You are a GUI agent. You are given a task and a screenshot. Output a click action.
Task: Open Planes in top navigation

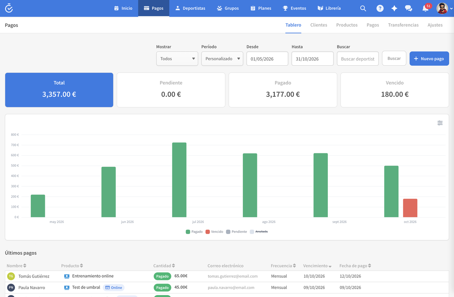(x=261, y=8)
